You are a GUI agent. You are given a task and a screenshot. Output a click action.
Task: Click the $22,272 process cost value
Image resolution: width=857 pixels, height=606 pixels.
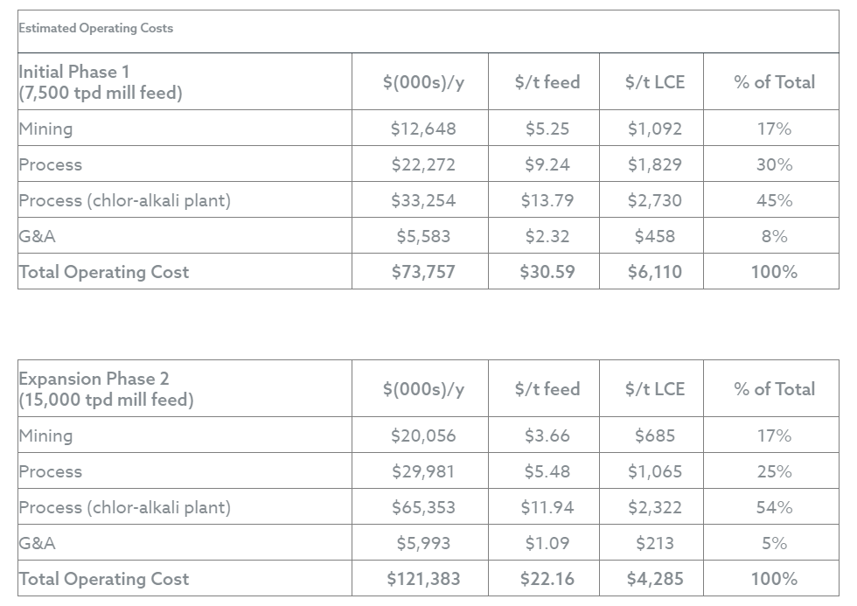coord(423,164)
